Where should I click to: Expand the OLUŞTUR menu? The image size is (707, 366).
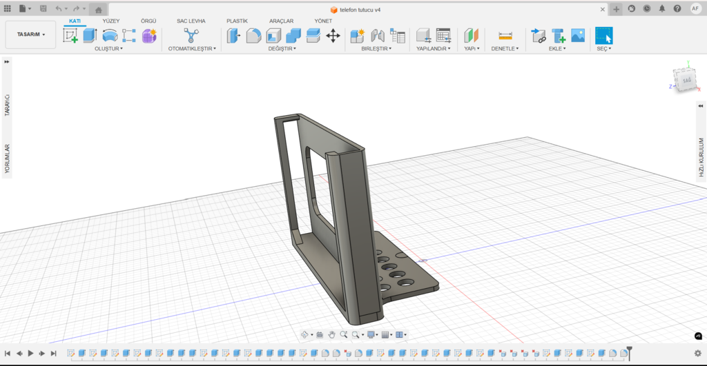[108, 49]
